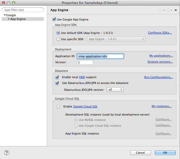This screenshot has height=159, width=180.
Task: Open the Datanucleus version v2 dropdown
Action: [x=115, y=89]
